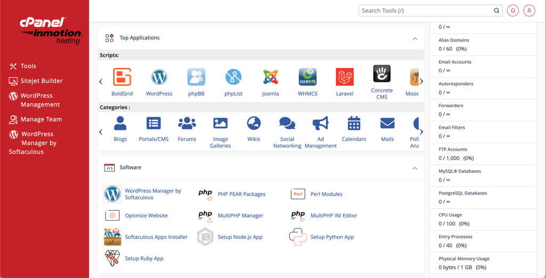Screen dimensions: 546x278
Task: Show previous categories with left arrow
Action: pos(101,132)
